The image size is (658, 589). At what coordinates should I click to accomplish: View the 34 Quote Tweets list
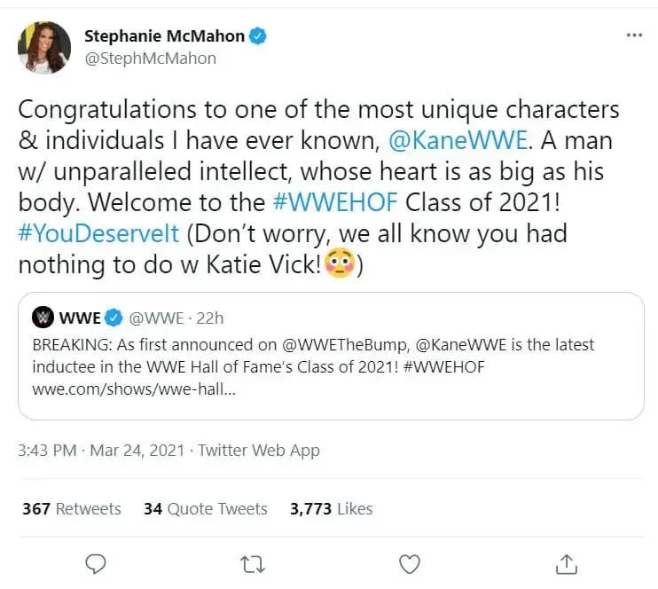coord(205,508)
